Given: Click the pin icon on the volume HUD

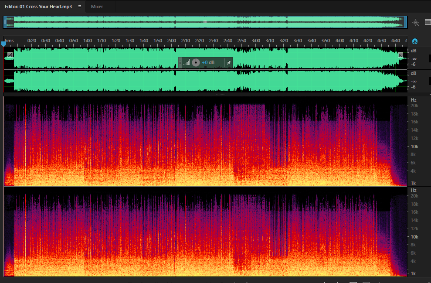Looking at the screenshot, I should 228,63.
